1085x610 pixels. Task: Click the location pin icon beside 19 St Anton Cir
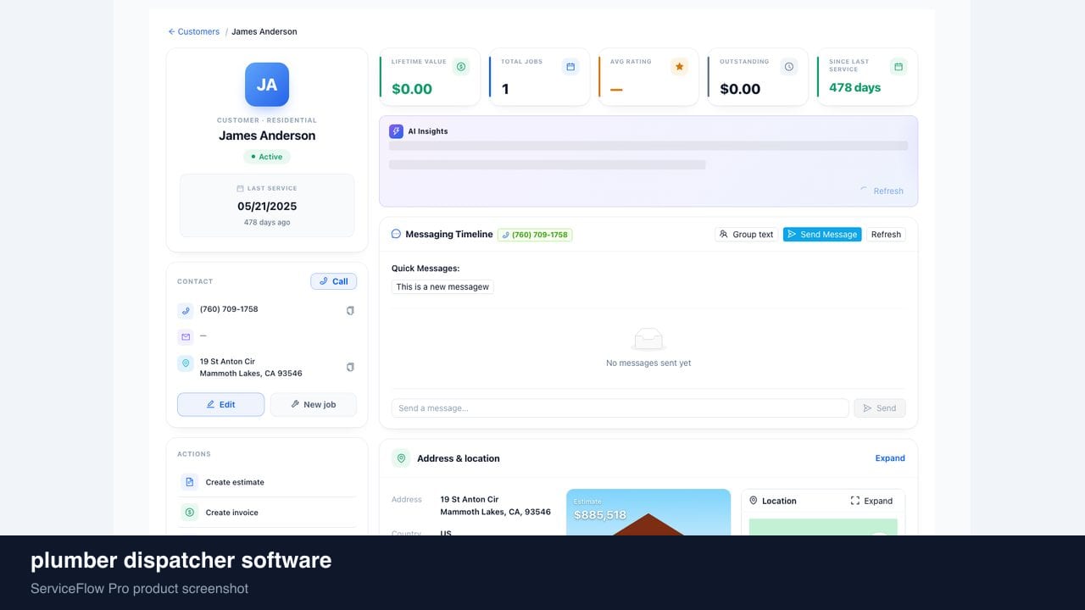point(186,363)
